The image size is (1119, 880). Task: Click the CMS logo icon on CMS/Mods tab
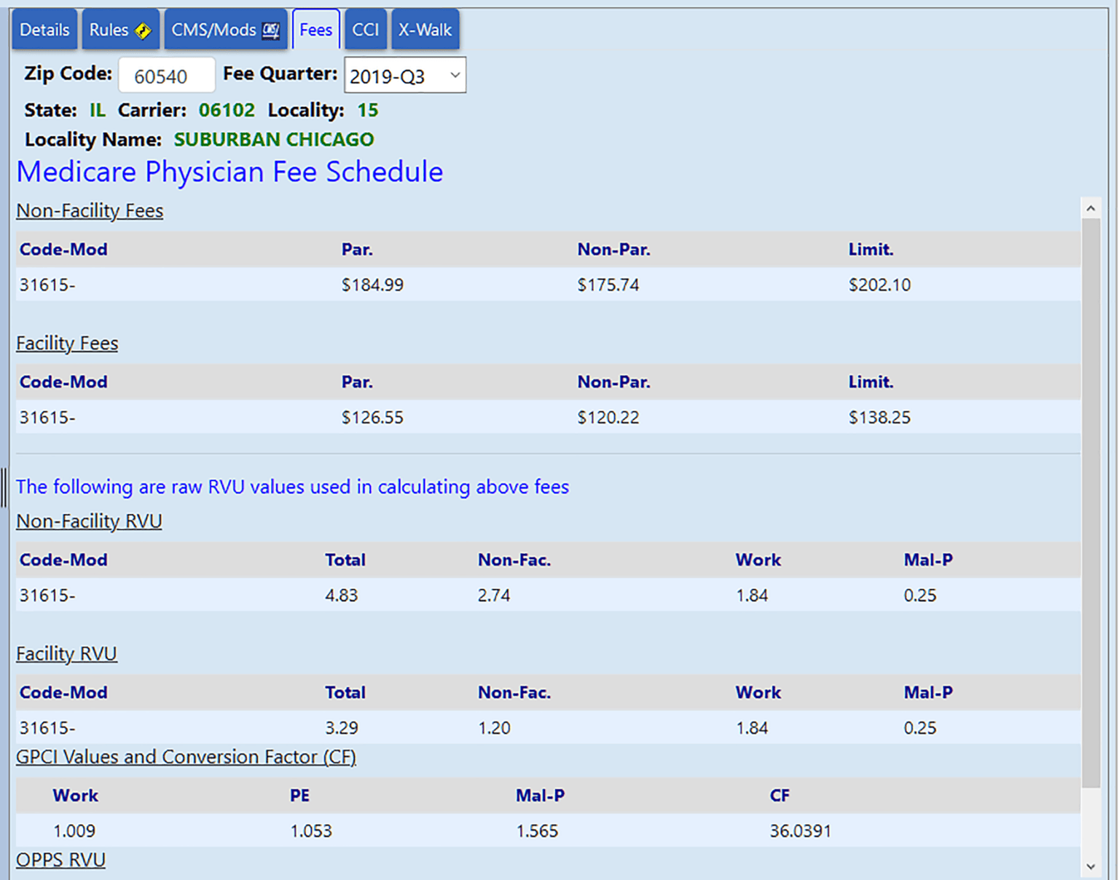(x=270, y=29)
